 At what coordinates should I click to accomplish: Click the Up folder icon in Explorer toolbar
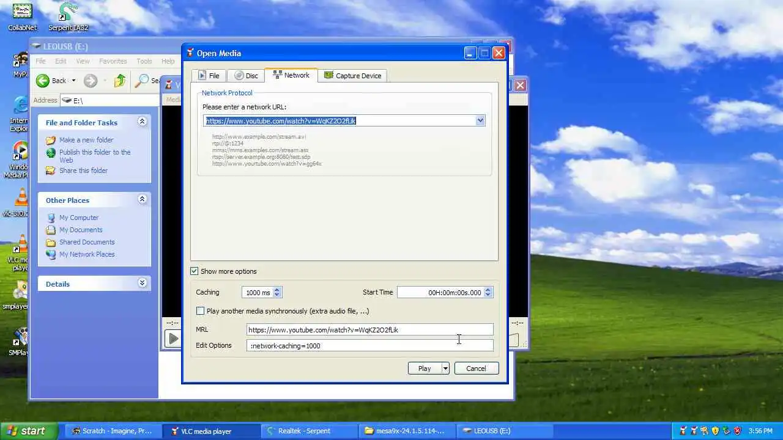coord(120,81)
